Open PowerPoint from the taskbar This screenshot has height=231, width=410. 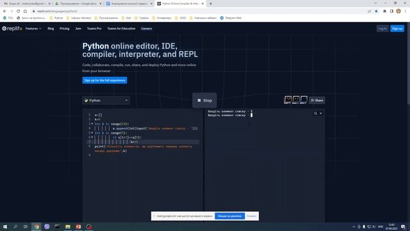pyautogui.click(x=78, y=227)
